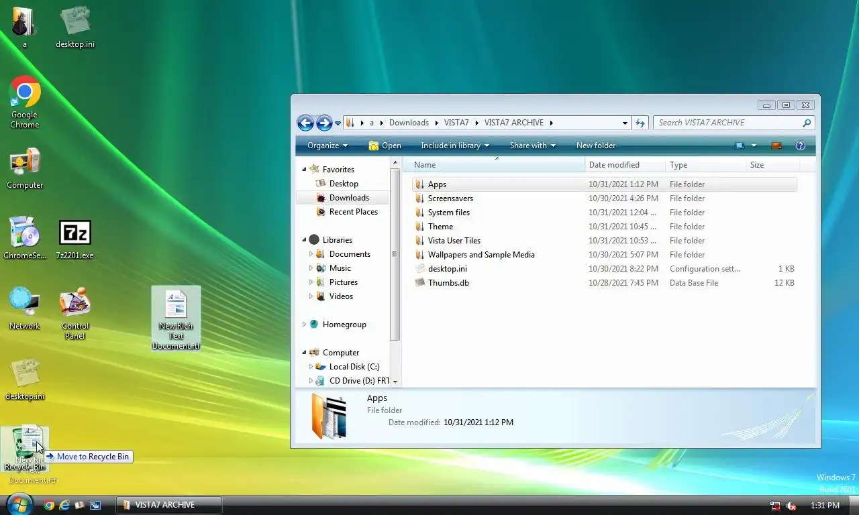Click the magnifier icon in search box
Screen dimensions: 859x515
pos(807,123)
